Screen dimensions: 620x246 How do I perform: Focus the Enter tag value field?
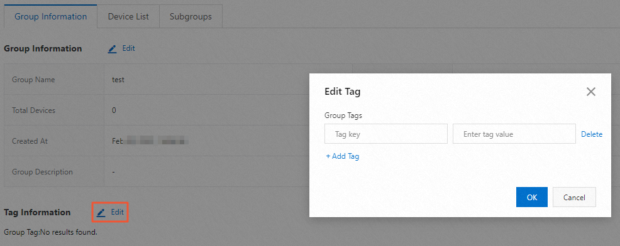click(514, 134)
